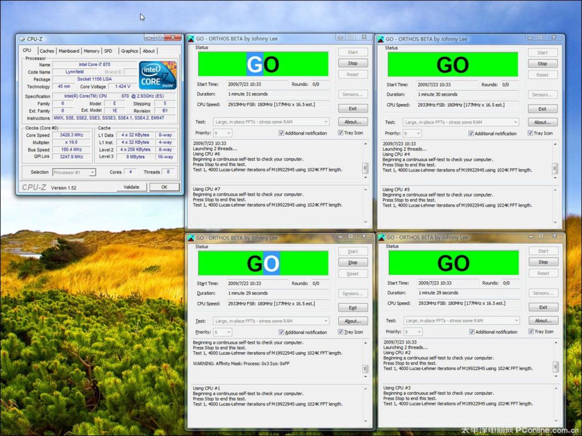Click the upper log scrollbar in ORTHOS with CPU #6
The width and height of the screenshot is (582, 436).
click(365, 161)
